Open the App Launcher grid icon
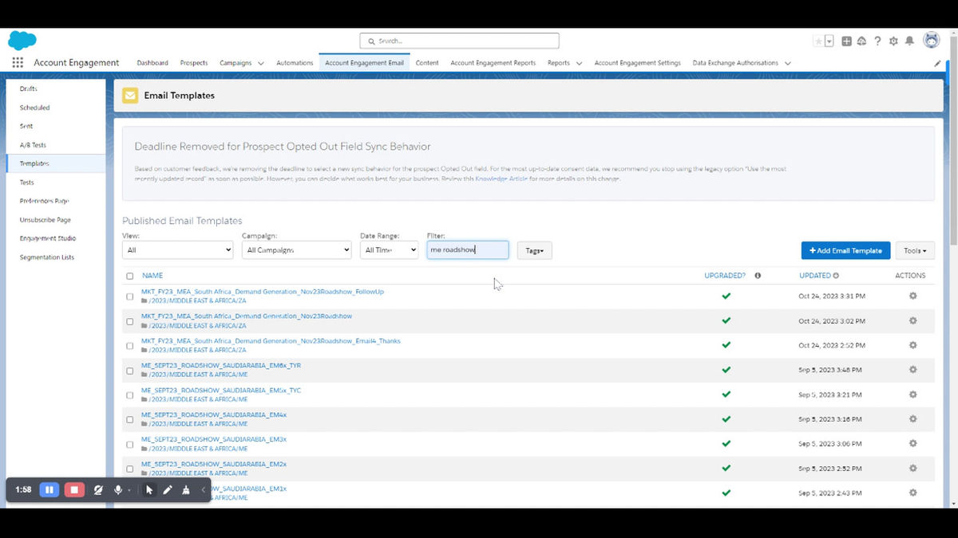Screen dimensions: 958x538 coord(18,63)
